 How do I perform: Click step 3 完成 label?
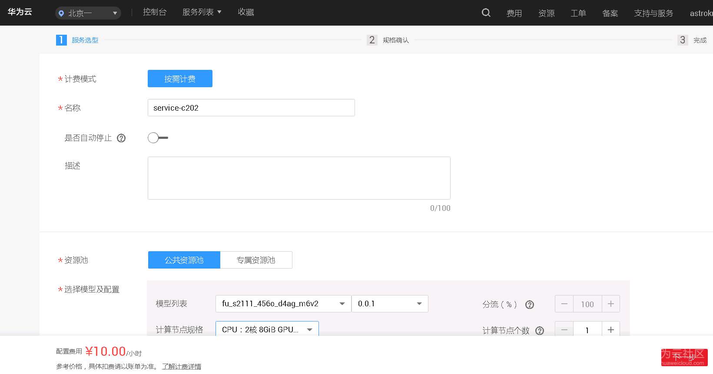pyautogui.click(x=700, y=40)
